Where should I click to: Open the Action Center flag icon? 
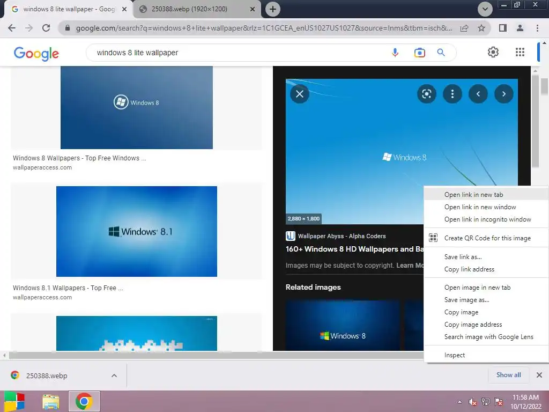[499, 402]
